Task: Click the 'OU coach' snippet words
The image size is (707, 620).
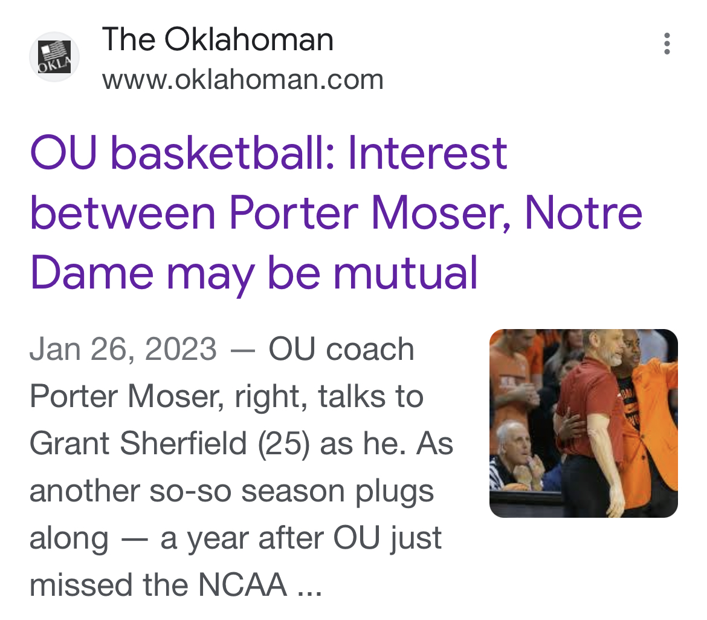Action: point(341,349)
